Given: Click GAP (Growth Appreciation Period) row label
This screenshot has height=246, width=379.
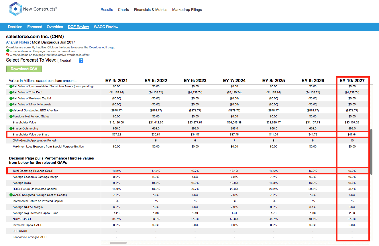Looking at the screenshot, I should click(x=34, y=141).
